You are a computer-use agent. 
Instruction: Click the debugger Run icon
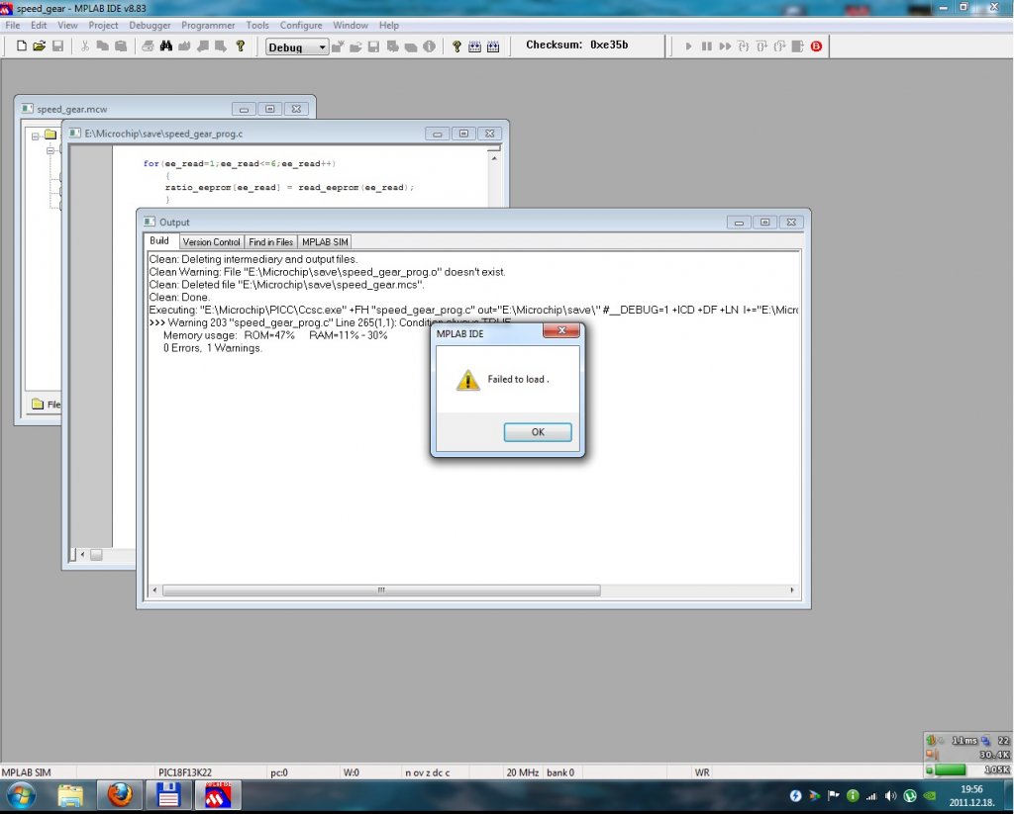pyautogui.click(x=689, y=46)
